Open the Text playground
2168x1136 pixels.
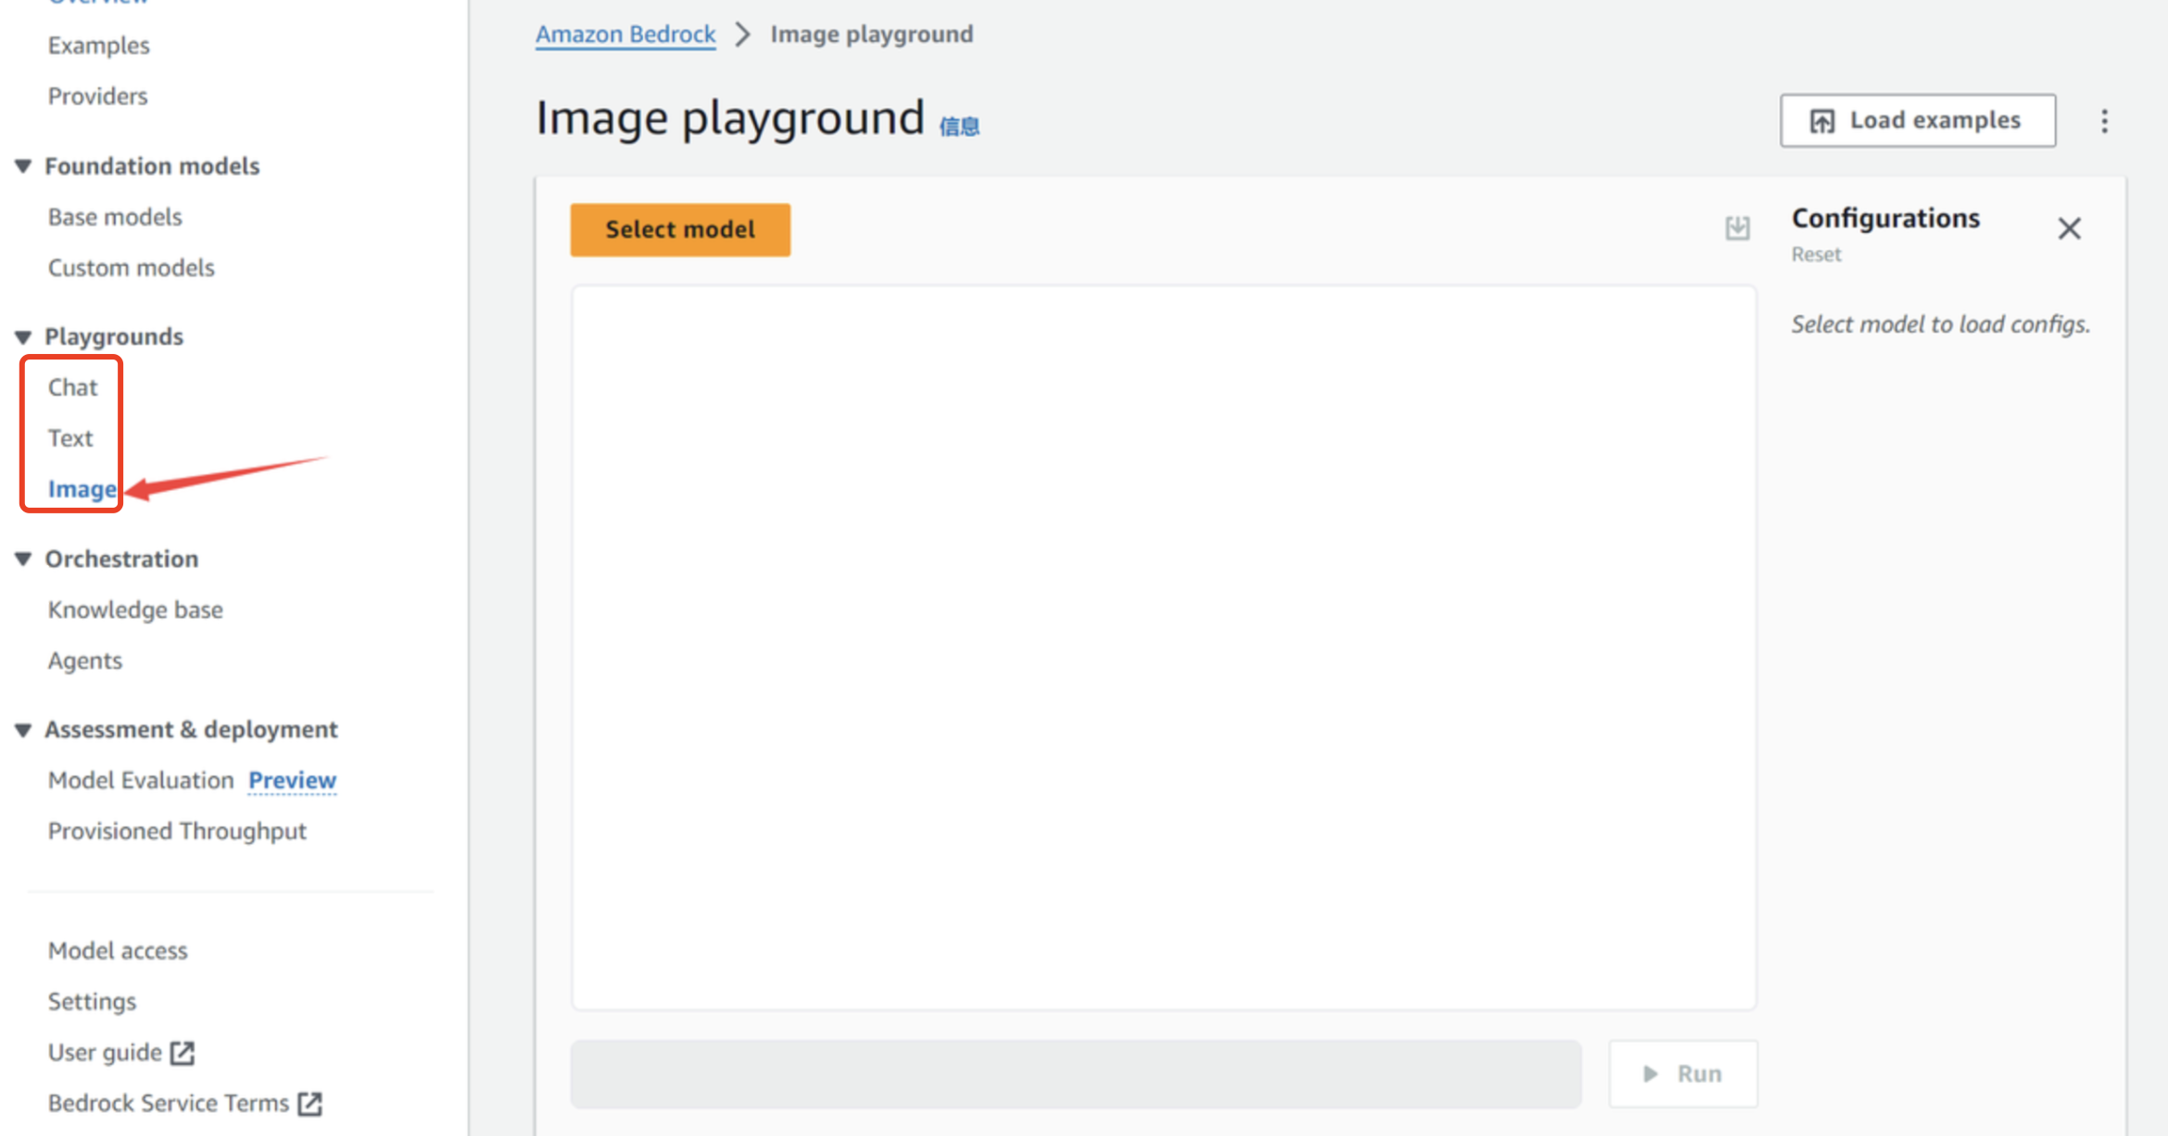point(70,438)
